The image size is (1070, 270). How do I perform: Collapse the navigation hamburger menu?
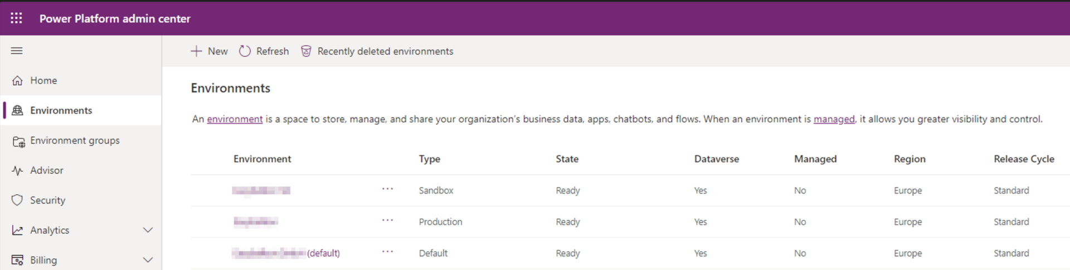click(x=17, y=51)
